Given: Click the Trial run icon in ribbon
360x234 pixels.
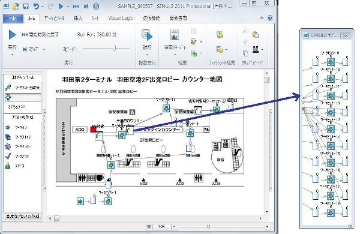Looking at the screenshot, I should coord(147,35).
